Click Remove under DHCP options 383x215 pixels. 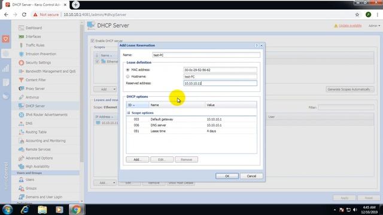coord(186,159)
